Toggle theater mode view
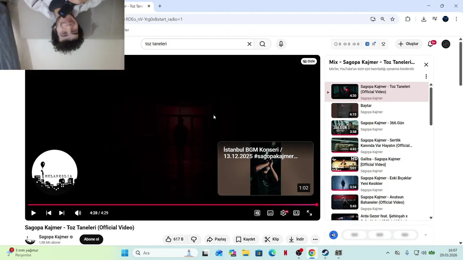Viewport: 463px width, 260px height. click(x=296, y=213)
